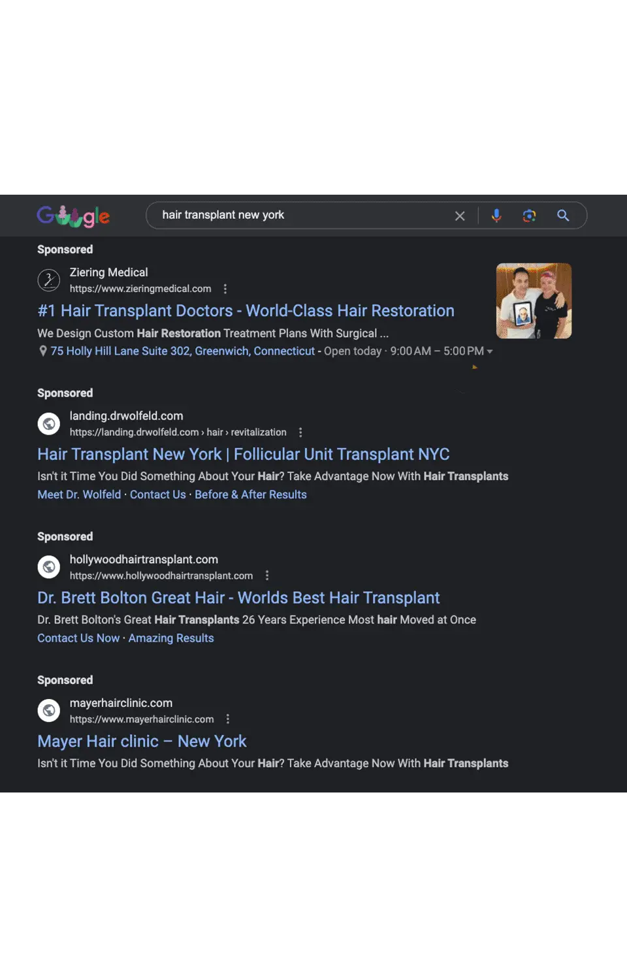Open mayerhairclinic.com globe favicon
This screenshot has height=980, width=627.
[49, 711]
